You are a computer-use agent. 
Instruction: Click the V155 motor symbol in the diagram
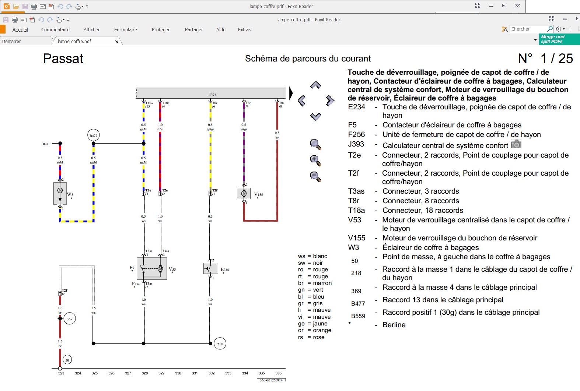click(244, 194)
